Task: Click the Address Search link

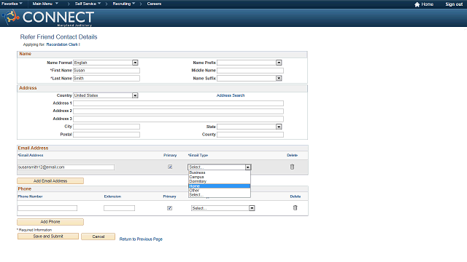Action: (x=231, y=95)
